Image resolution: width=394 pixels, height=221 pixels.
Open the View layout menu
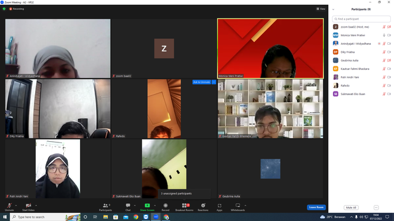(x=321, y=9)
